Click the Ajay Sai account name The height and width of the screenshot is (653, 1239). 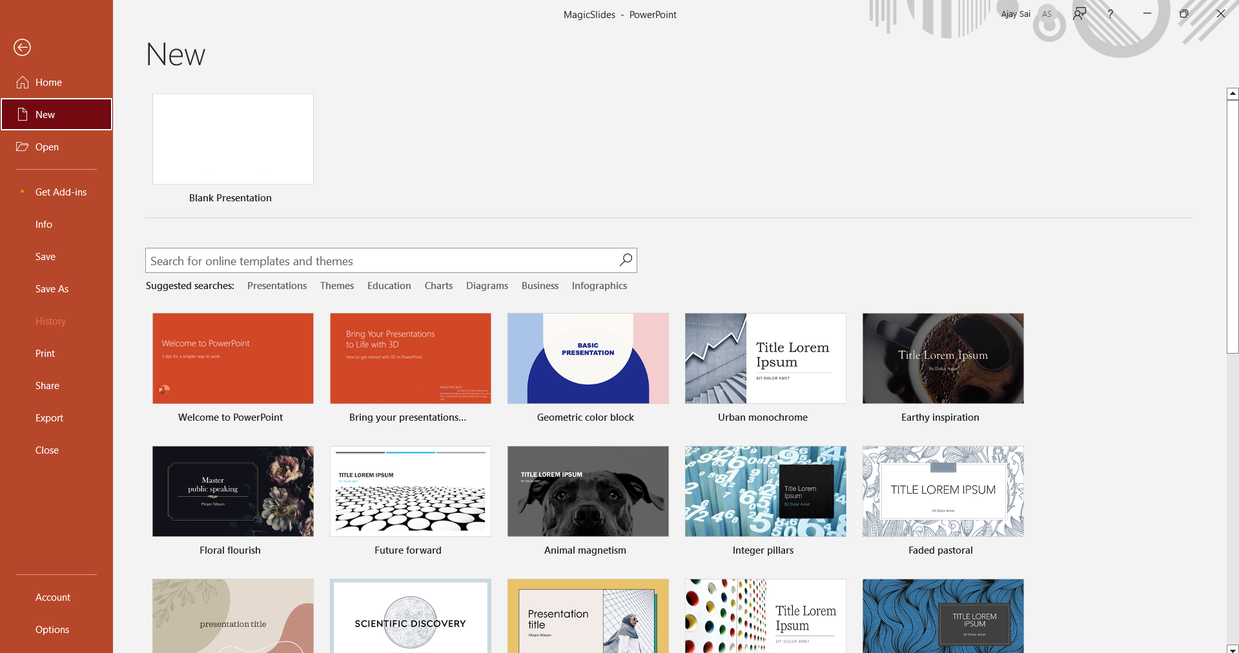[x=1016, y=14]
